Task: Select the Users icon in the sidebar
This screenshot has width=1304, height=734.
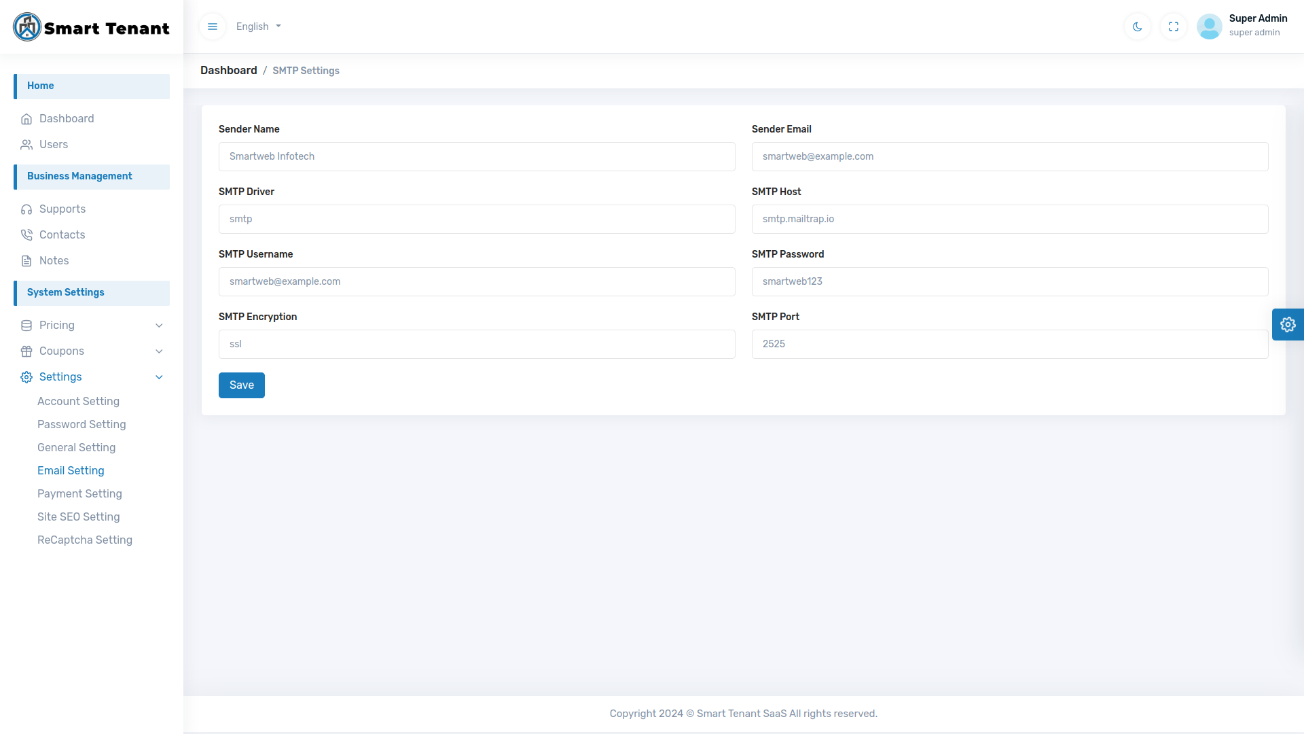Action: tap(26, 144)
